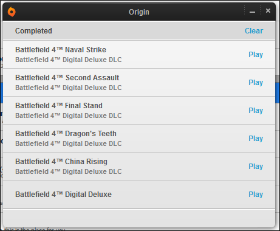Play Battlefield 4 Naval Strike
Image resolution: width=280 pixels, height=231 pixels.
(256, 55)
